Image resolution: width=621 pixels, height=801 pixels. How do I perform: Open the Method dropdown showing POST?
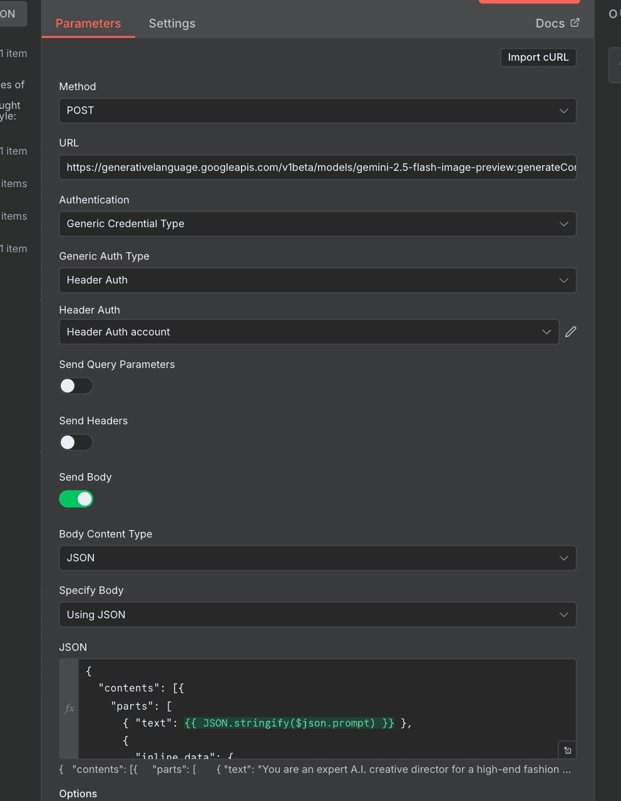point(317,111)
